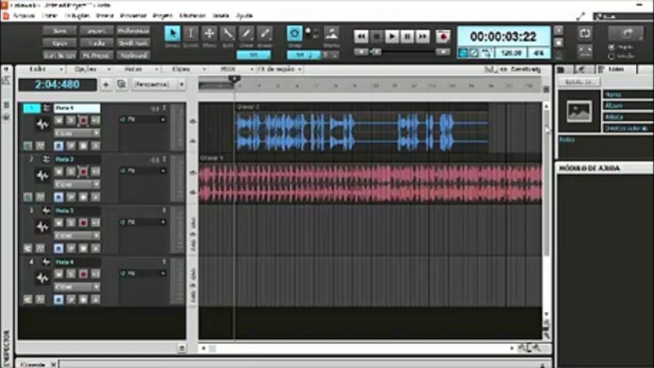Mute track 3
Image resolution: width=654 pixels, height=368 pixels.
tap(59, 223)
